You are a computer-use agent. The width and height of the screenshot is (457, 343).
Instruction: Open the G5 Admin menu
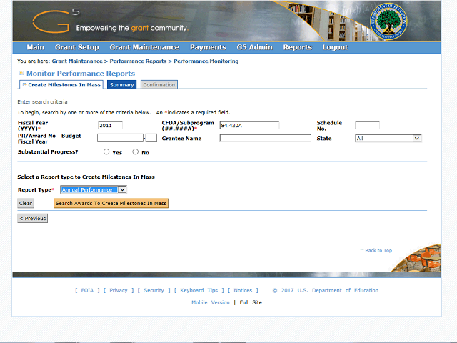(255, 47)
